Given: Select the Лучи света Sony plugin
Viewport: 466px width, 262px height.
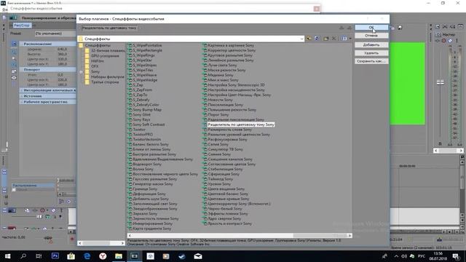Looking at the screenshot, I should (222, 65).
